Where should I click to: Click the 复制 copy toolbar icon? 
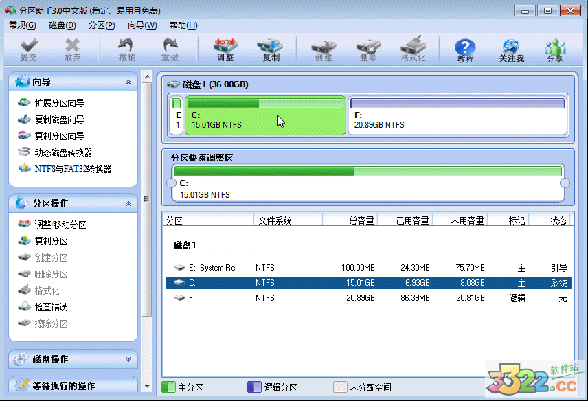click(271, 49)
